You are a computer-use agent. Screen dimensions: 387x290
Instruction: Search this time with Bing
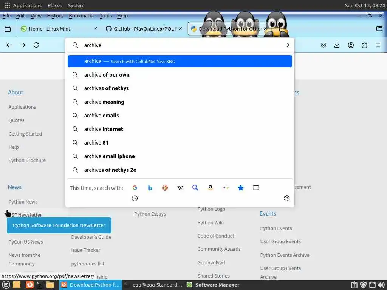point(150,188)
